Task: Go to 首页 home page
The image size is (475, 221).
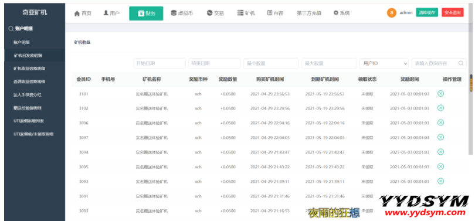Action: point(83,13)
